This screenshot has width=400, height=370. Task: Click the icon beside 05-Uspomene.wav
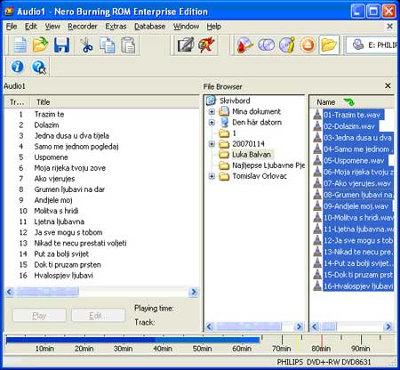point(317,160)
